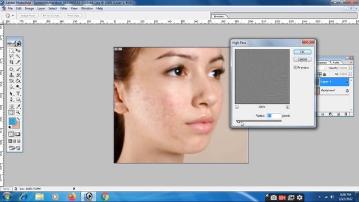Reset to default colors icon
This screenshot has height=202, width=359.
point(10,127)
